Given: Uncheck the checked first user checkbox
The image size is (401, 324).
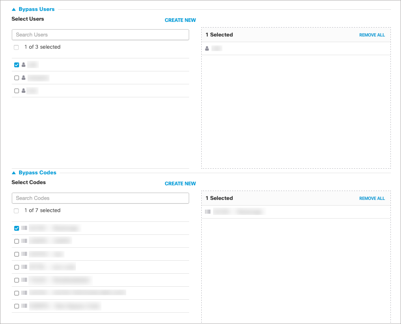Looking at the screenshot, I should tap(17, 65).
